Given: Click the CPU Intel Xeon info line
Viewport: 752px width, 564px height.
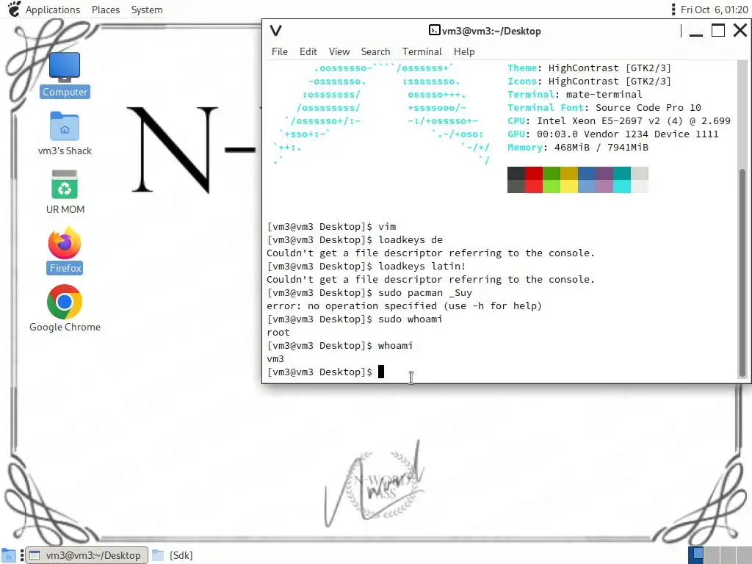Looking at the screenshot, I should (618, 121).
